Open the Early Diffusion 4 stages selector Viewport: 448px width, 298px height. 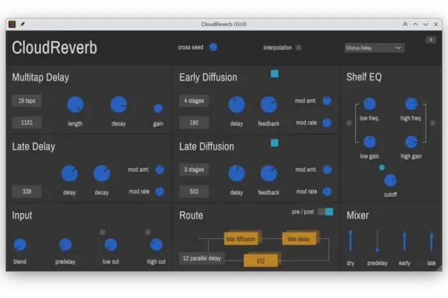pos(194,101)
